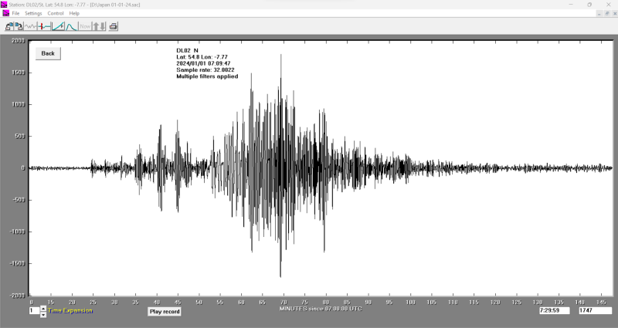Open the File menu
The image size is (618, 328).
15,13
